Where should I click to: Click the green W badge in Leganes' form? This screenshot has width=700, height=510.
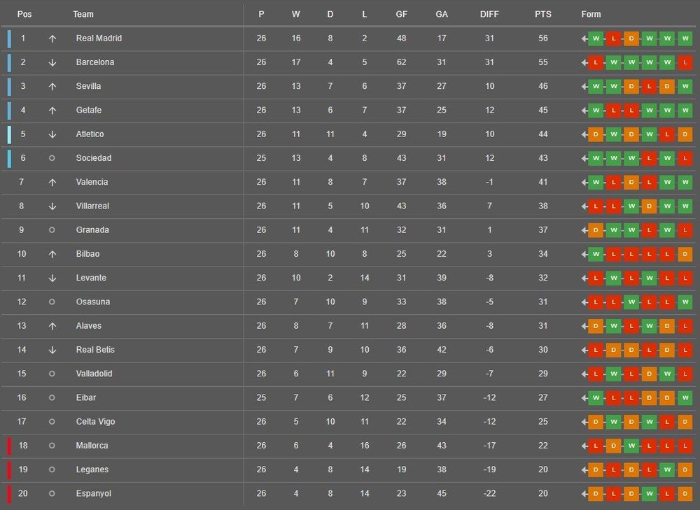667,469
